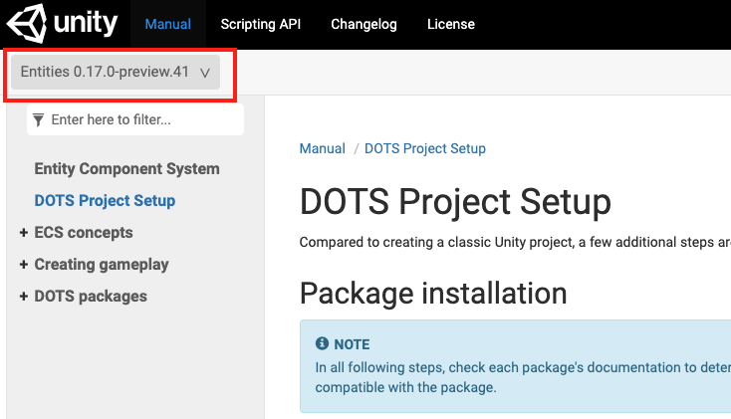731x419 pixels.
Task: Expand the Creating gameplay plus toggle
Action: point(24,265)
